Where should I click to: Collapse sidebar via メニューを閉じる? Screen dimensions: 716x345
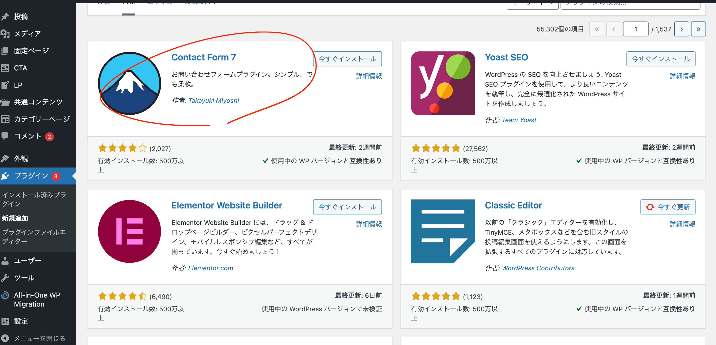coord(38,338)
